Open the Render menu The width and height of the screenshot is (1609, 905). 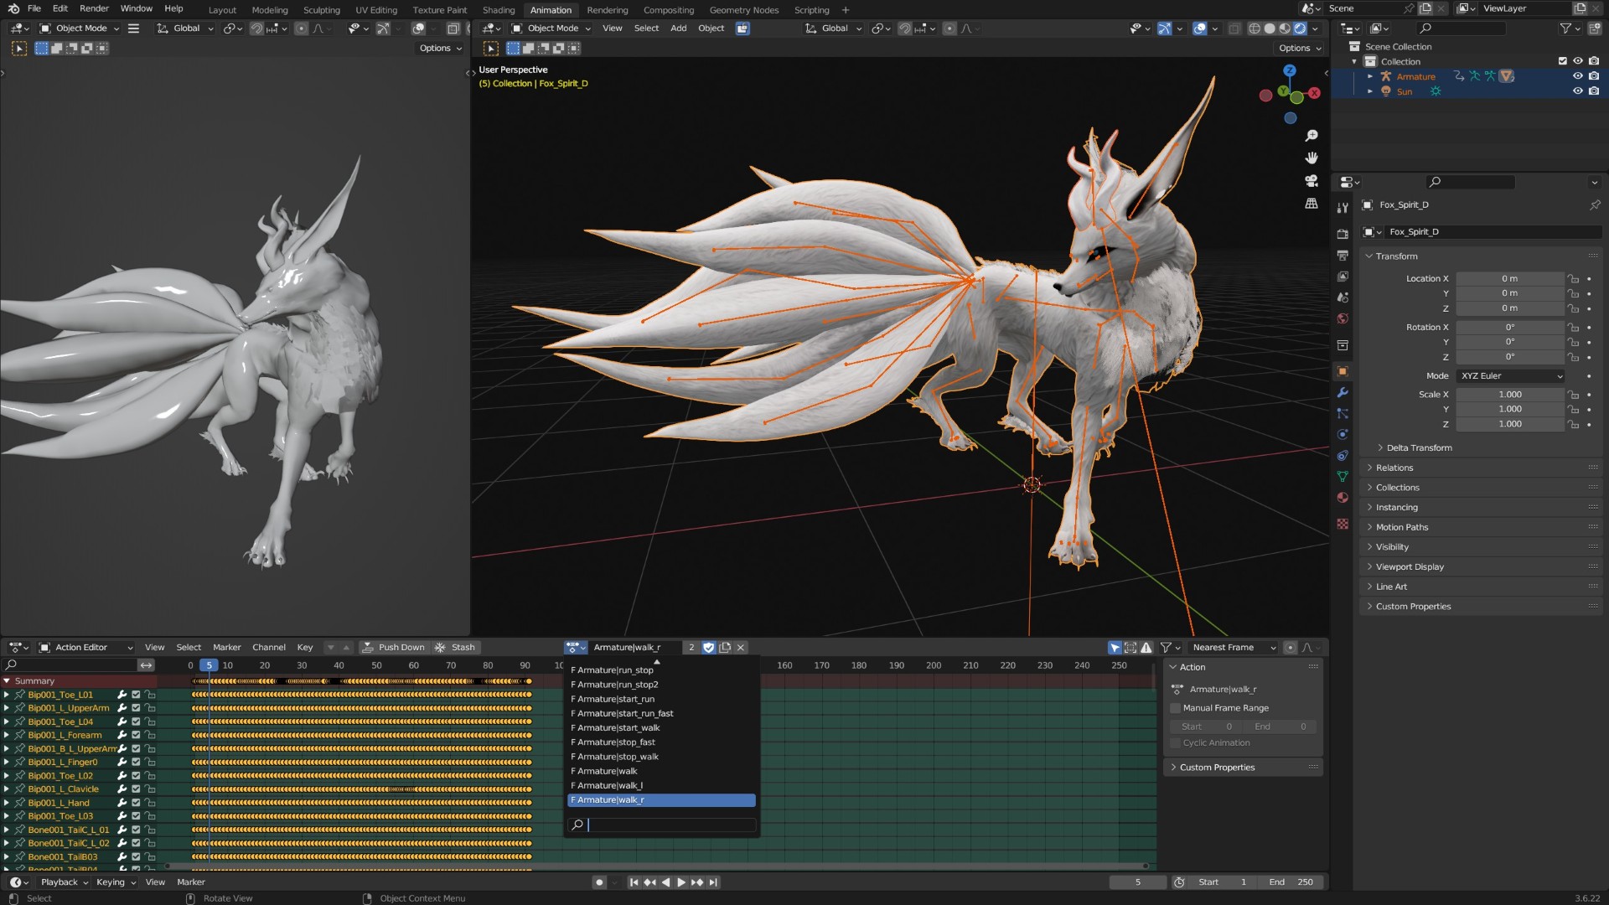point(94,8)
